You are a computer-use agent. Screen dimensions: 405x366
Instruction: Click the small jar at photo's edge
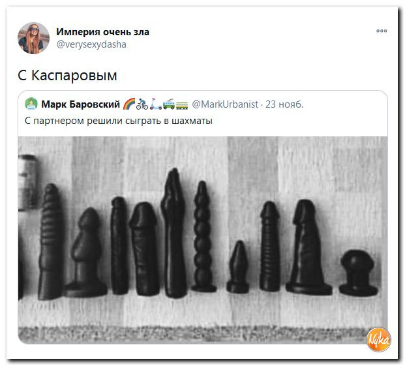point(28,183)
